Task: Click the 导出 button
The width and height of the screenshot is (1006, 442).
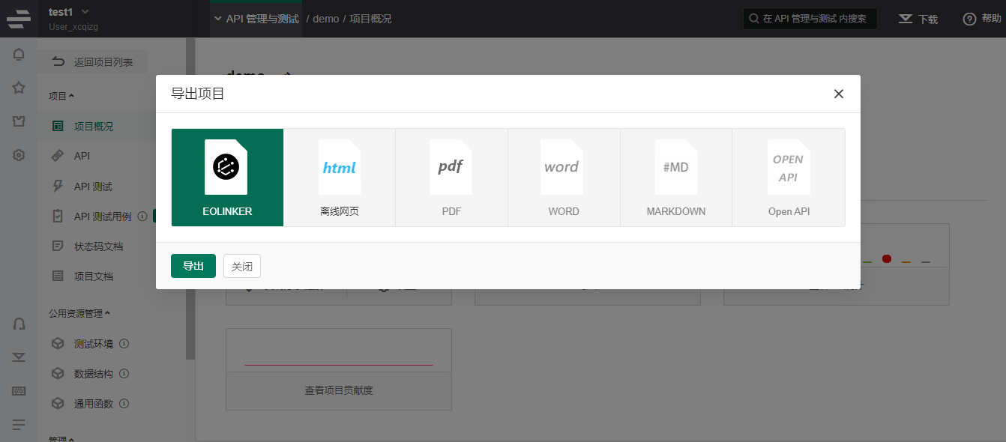Action: click(x=193, y=266)
